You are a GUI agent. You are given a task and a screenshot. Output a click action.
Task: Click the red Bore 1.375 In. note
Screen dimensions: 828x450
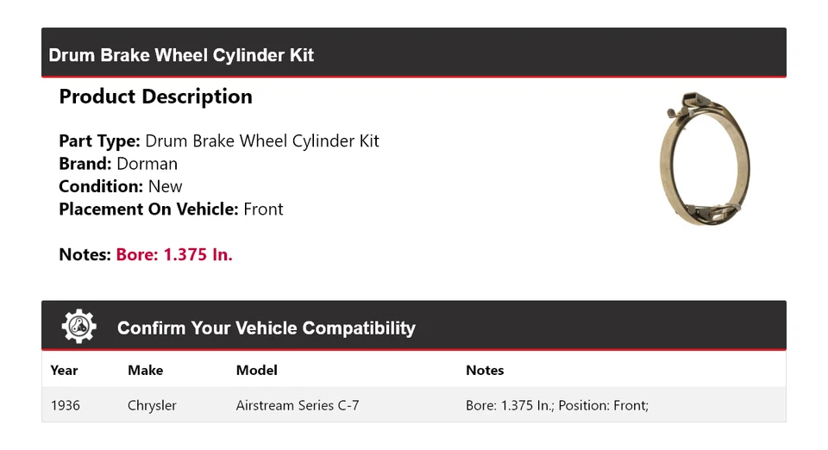[174, 254]
